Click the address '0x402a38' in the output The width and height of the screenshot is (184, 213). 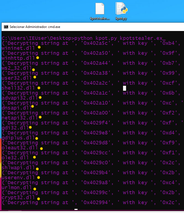click(96, 73)
